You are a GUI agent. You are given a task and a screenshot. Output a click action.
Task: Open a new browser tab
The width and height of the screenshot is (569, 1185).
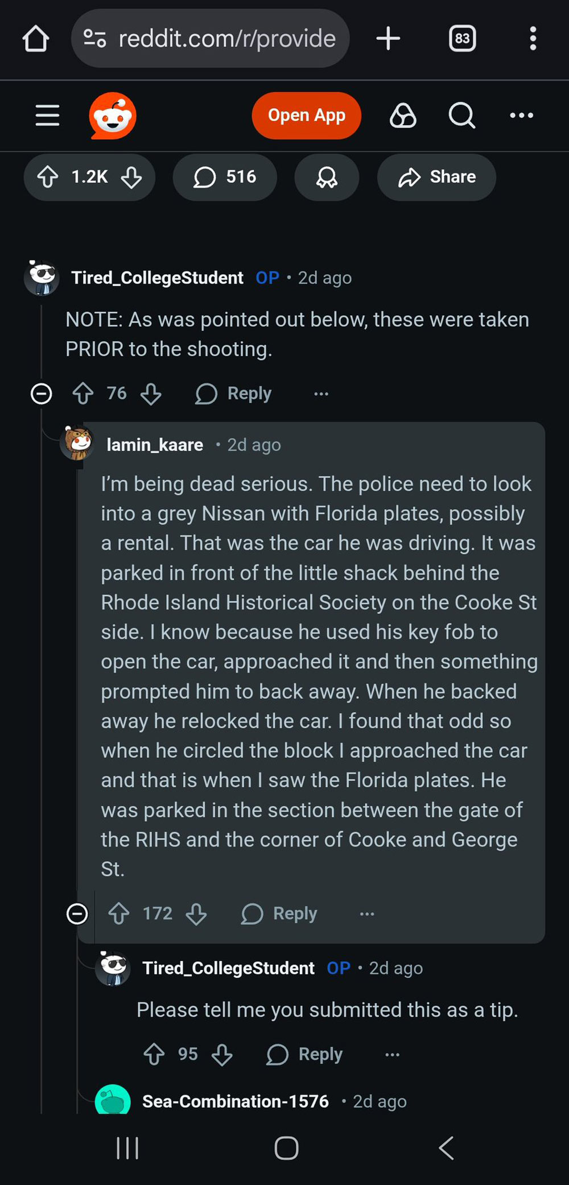click(388, 39)
